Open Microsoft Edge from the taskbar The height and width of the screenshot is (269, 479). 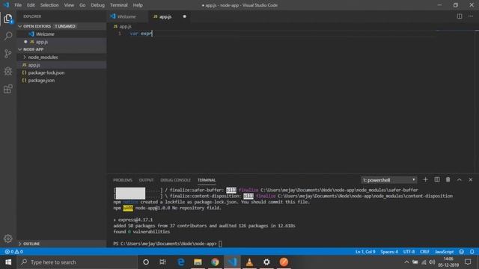(181, 262)
